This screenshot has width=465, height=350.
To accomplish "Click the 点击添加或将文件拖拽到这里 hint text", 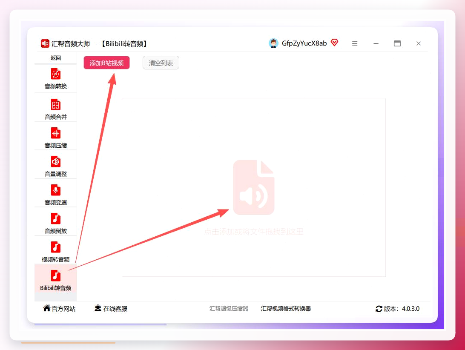I will [x=254, y=232].
